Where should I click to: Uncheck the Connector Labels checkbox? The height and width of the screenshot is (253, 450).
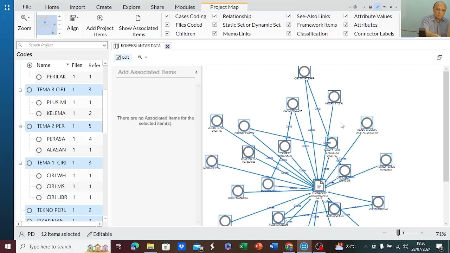(x=346, y=34)
